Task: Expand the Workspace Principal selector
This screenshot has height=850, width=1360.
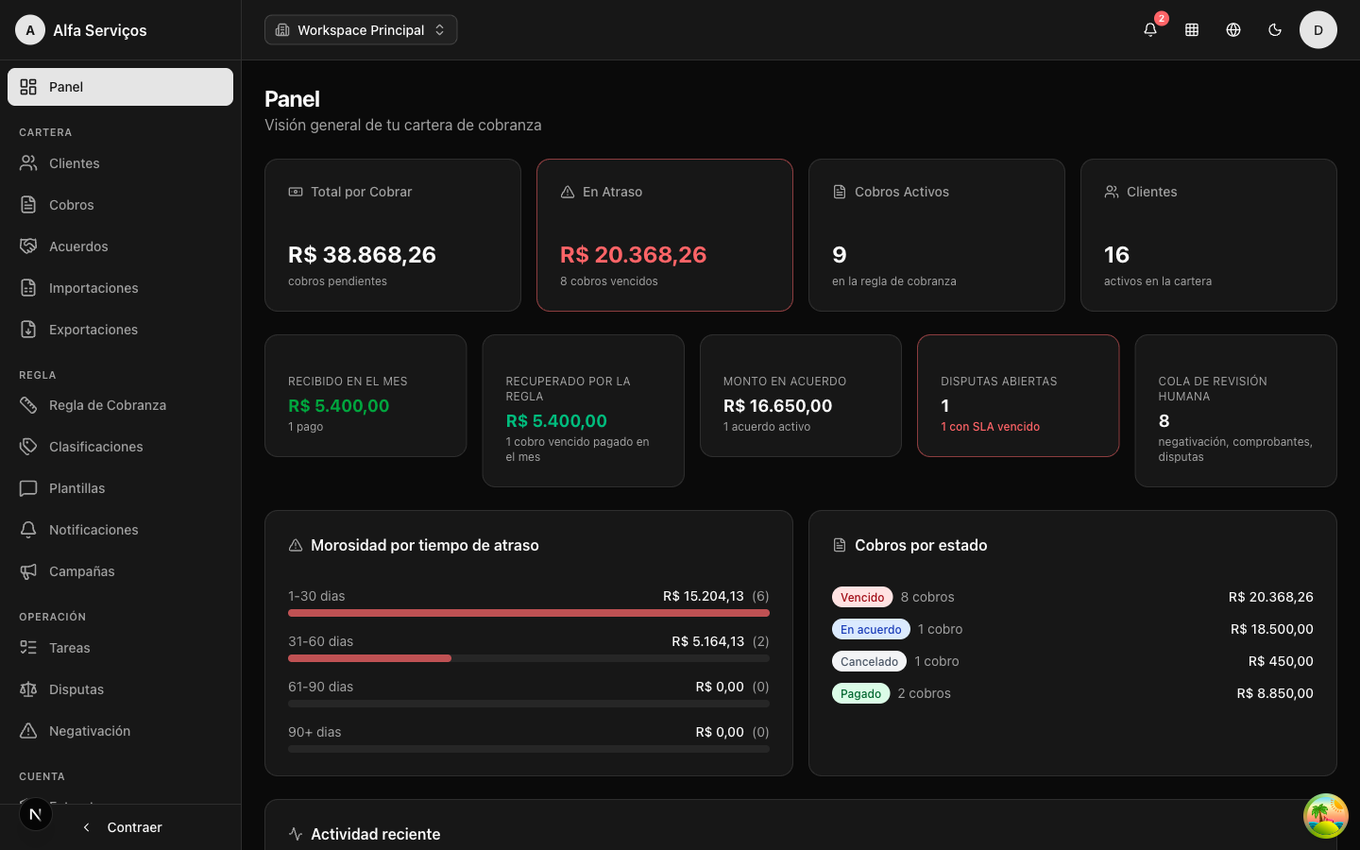Action: coord(361,30)
